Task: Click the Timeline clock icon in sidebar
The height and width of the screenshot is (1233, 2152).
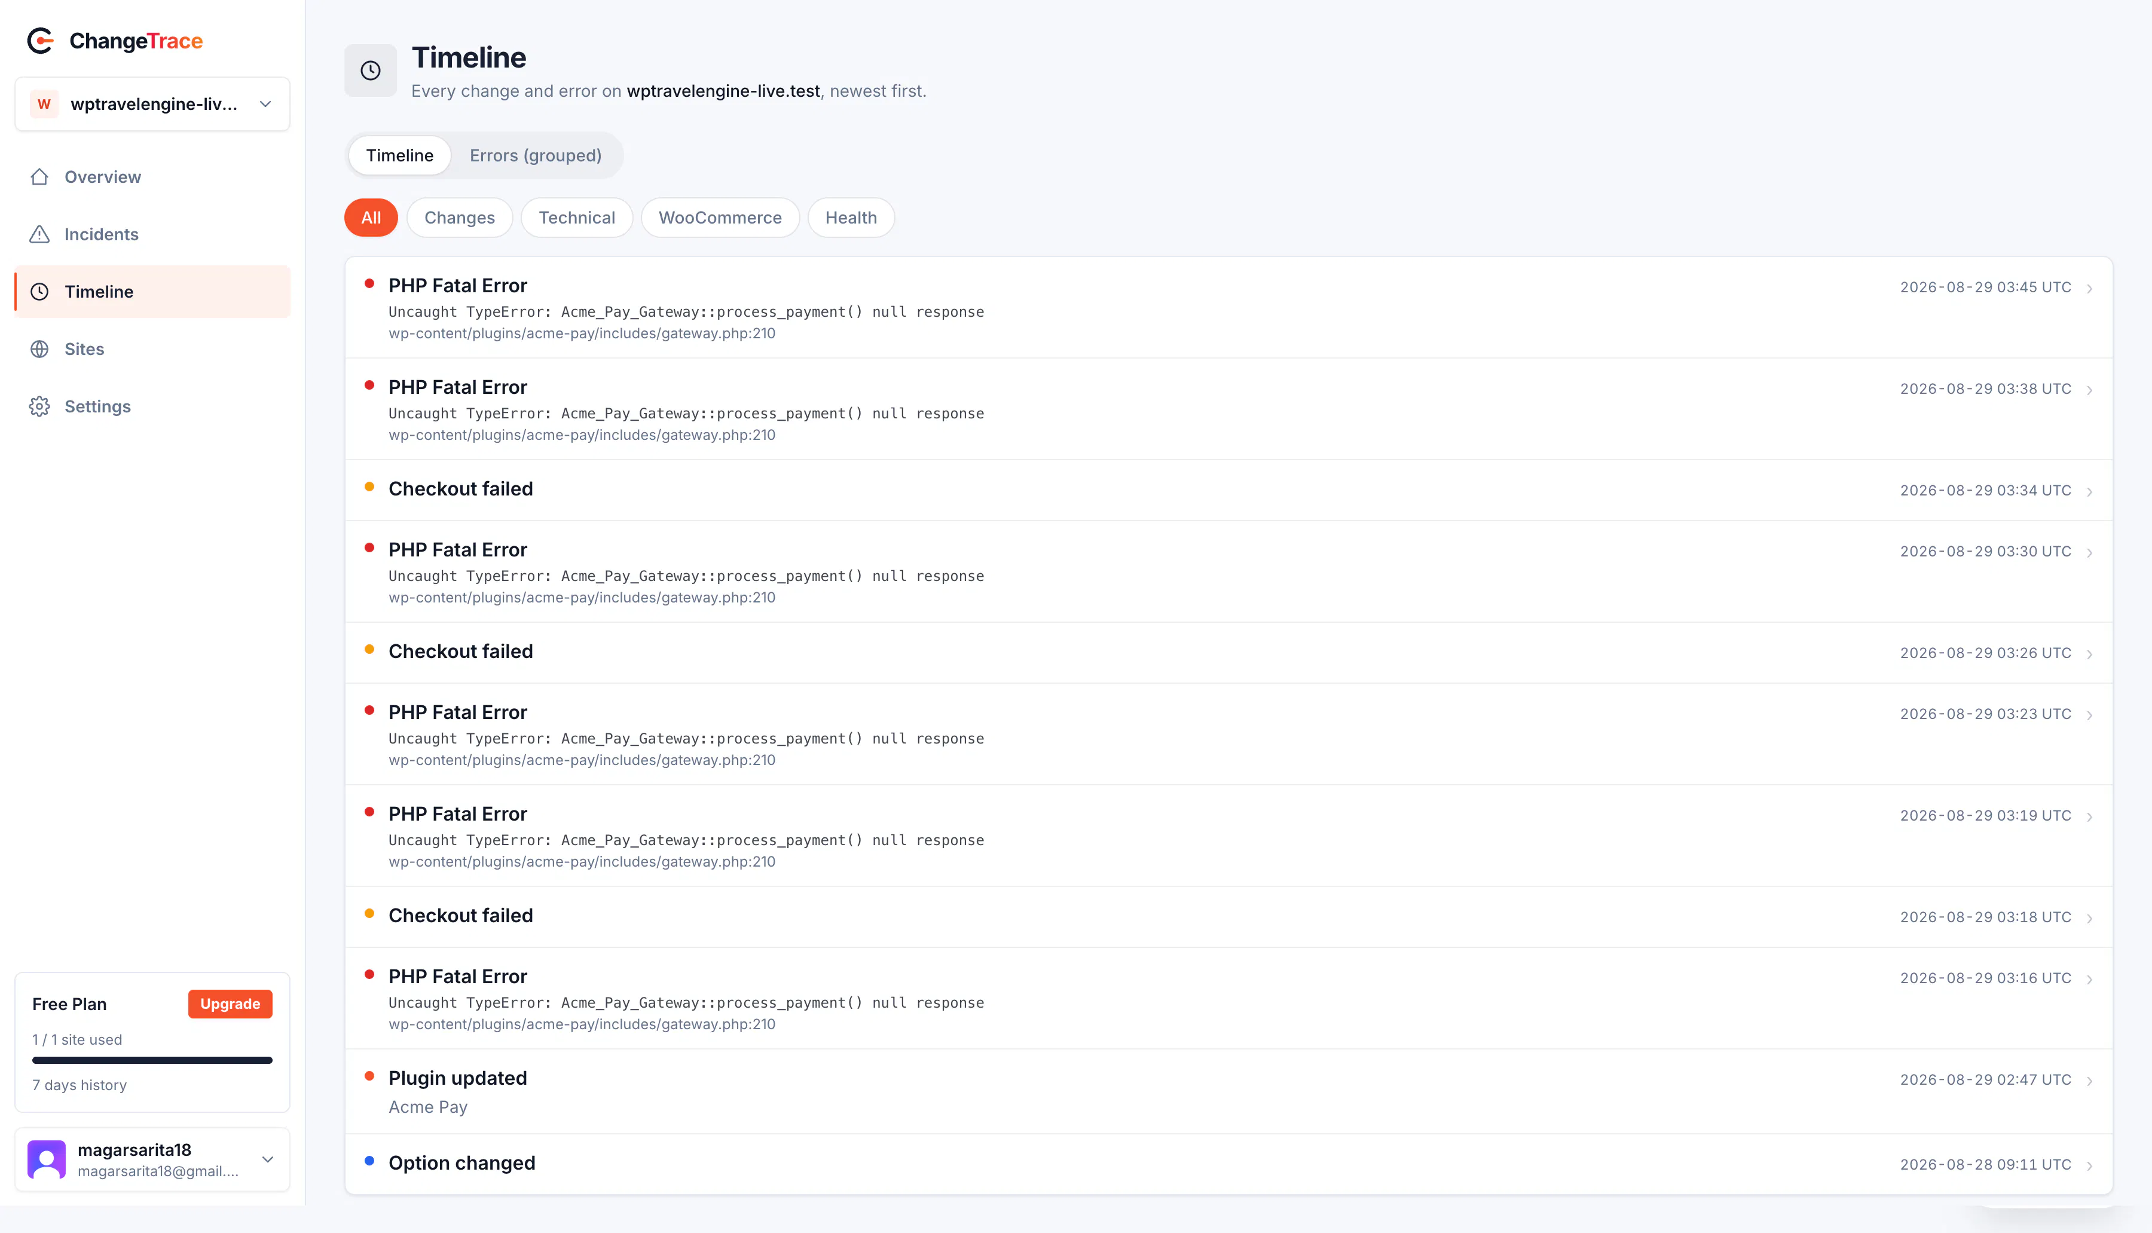Action: 40,292
